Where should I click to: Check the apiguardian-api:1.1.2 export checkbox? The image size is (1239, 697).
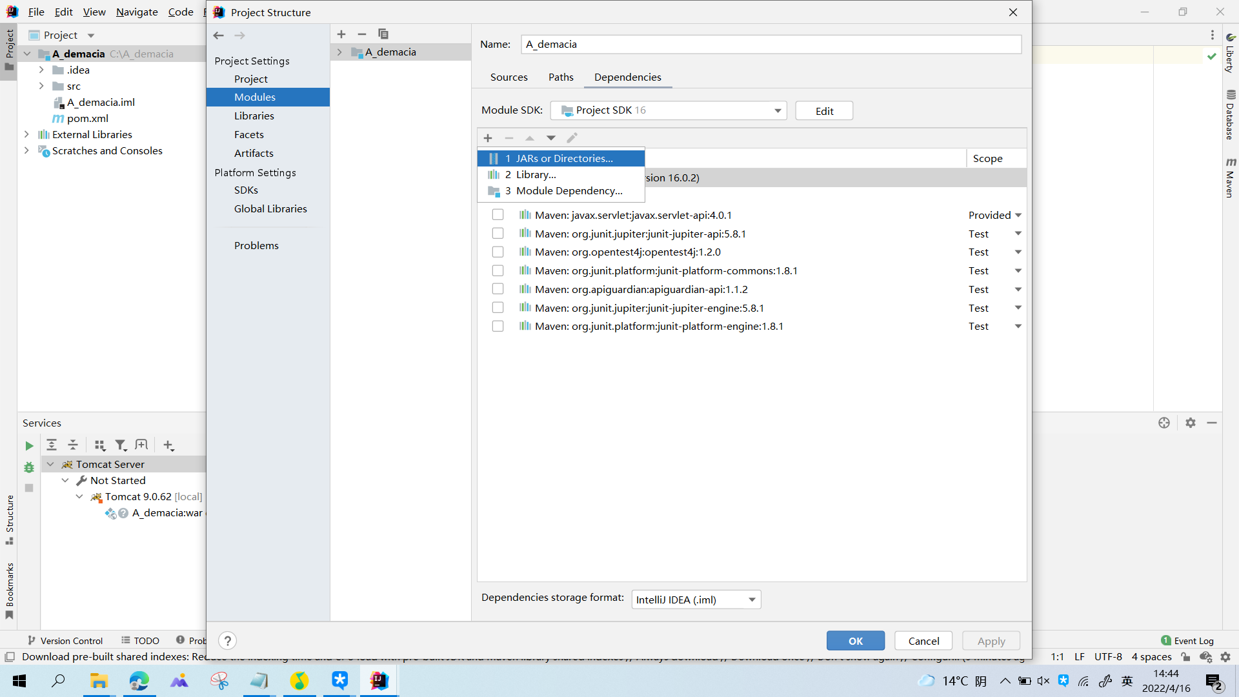pyautogui.click(x=498, y=289)
